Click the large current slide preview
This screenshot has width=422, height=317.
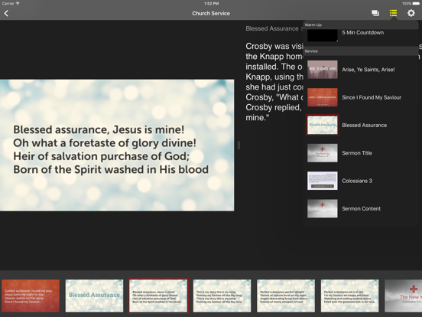click(x=117, y=145)
